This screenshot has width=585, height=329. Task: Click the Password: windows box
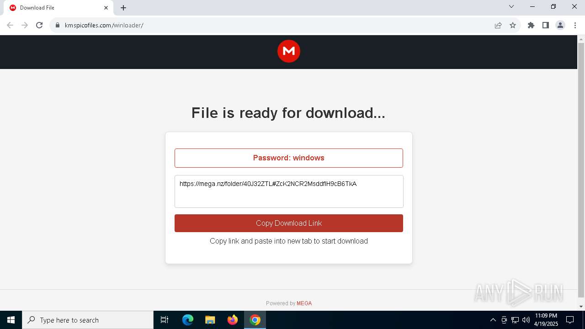(289, 158)
